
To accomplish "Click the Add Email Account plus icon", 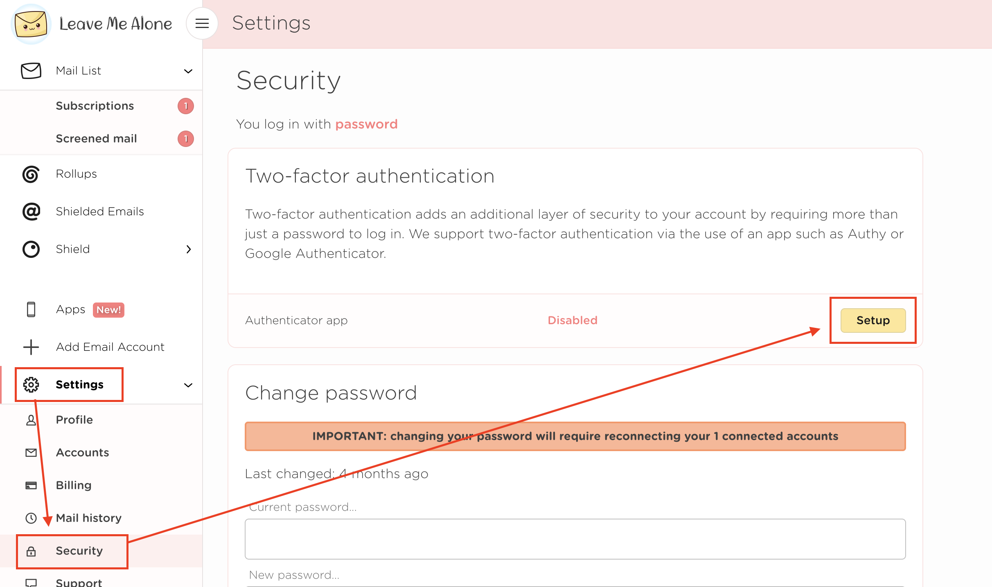I will (31, 347).
